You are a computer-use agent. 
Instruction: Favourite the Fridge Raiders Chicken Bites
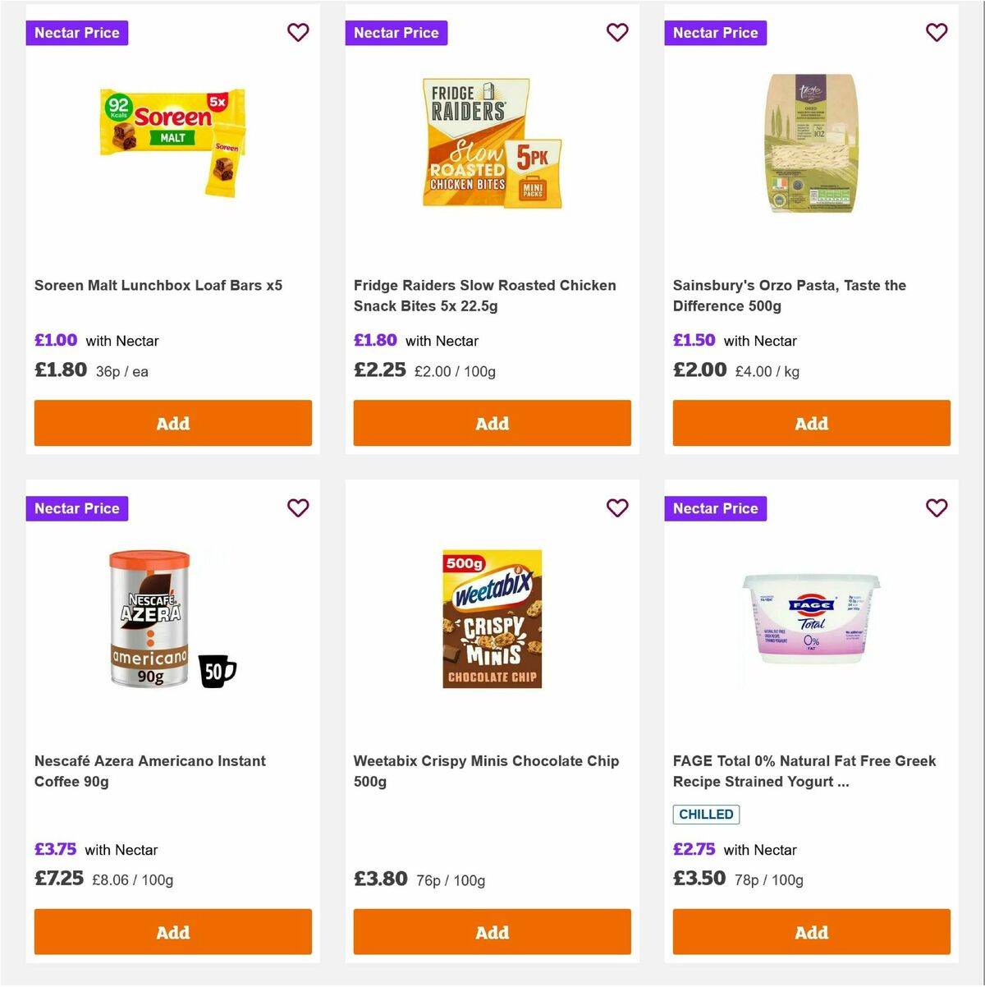tap(617, 33)
